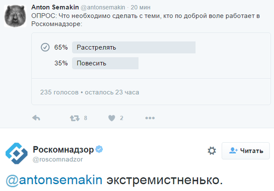Like the poll tweet with the heart icon
The image size is (274, 191).
tap(112, 118)
